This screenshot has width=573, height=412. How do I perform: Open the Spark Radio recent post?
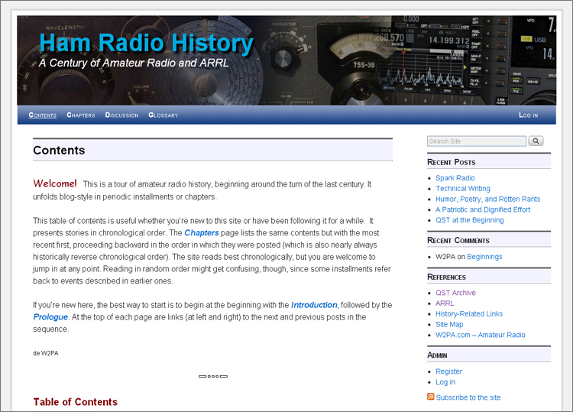tap(455, 178)
